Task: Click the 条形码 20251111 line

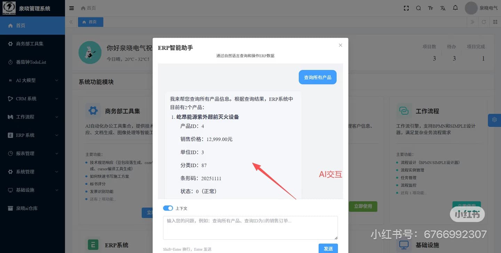Action: [201, 178]
